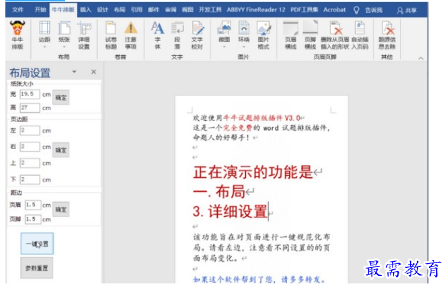Click the 共享 share button
The width and height of the screenshot is (447, 290).
pos(407,11)
